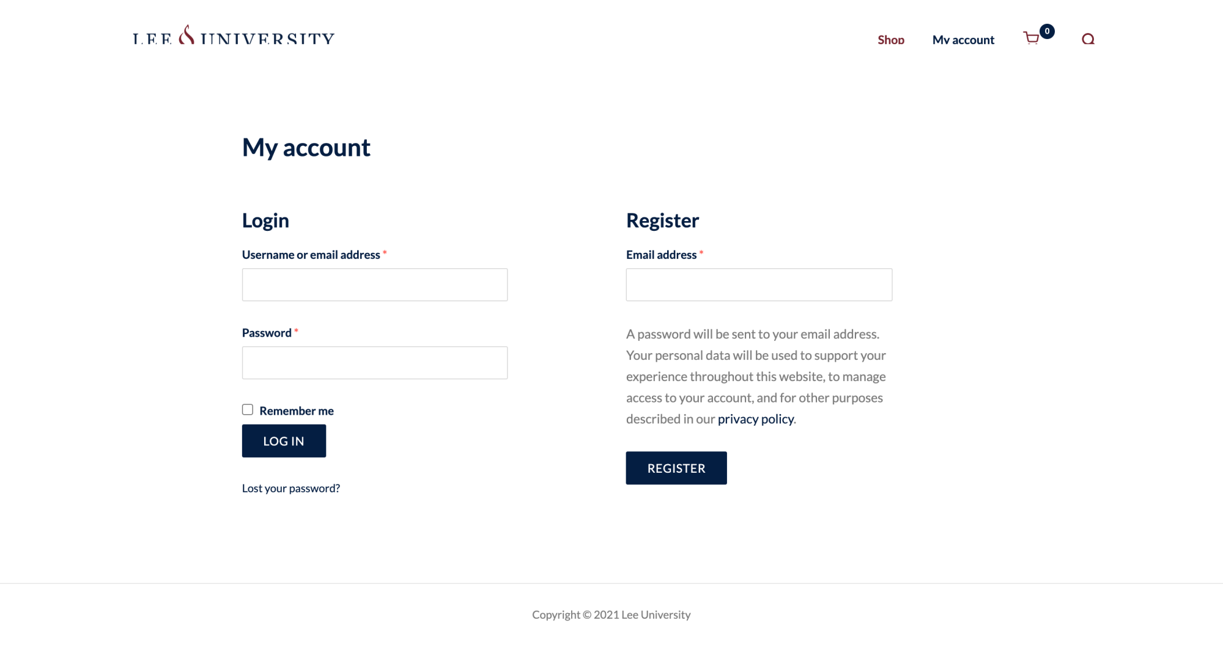The height and width of the screenshot is (645, 1223).
Task: Focus the Username or email address field
Action: [375, 285]
